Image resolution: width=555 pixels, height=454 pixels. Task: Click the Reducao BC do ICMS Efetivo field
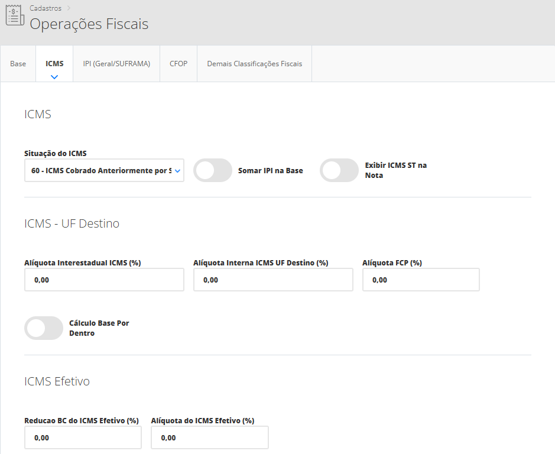(x=83, y=437)
